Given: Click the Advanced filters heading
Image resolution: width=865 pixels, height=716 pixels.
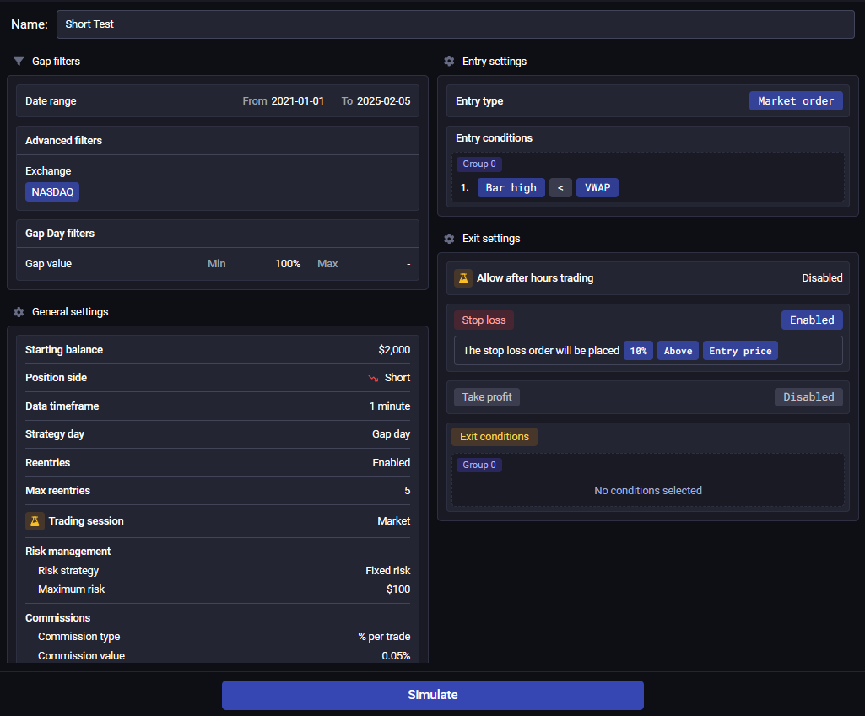Looking at the screenshot, I should [x=63, y=141].
